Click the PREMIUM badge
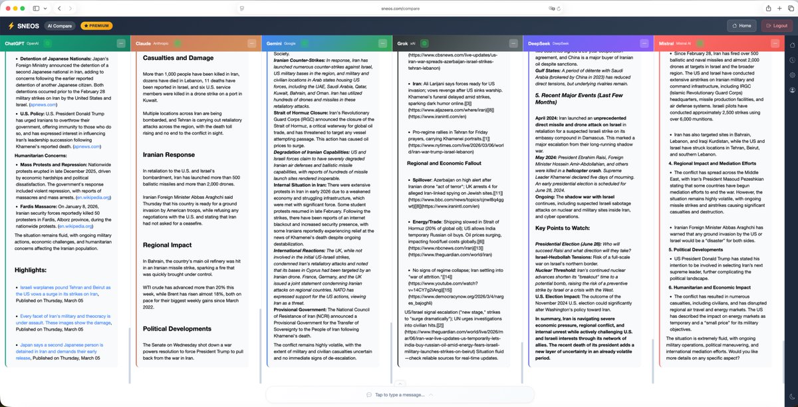Viewport: 798px width, 407px height. click(96, 26)
